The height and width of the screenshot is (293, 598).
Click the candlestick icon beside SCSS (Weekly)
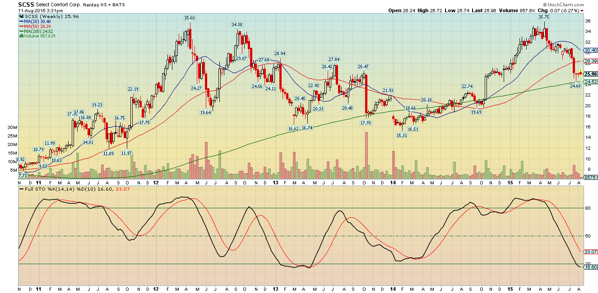point(21,16)
